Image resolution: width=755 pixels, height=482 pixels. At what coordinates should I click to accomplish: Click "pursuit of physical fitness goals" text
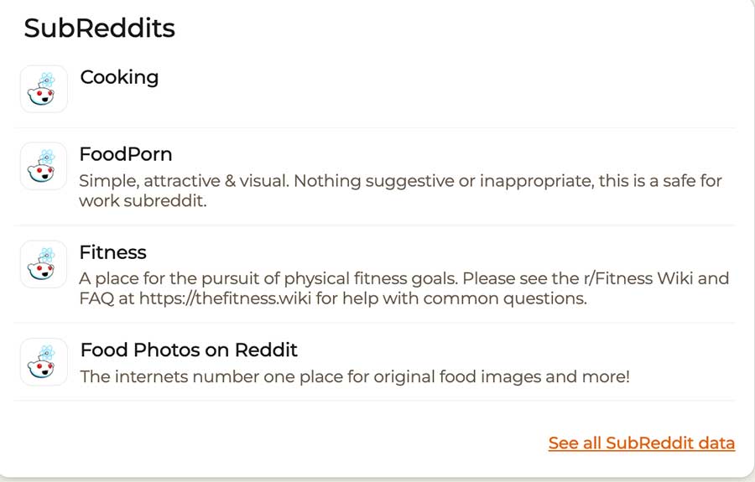317,278
